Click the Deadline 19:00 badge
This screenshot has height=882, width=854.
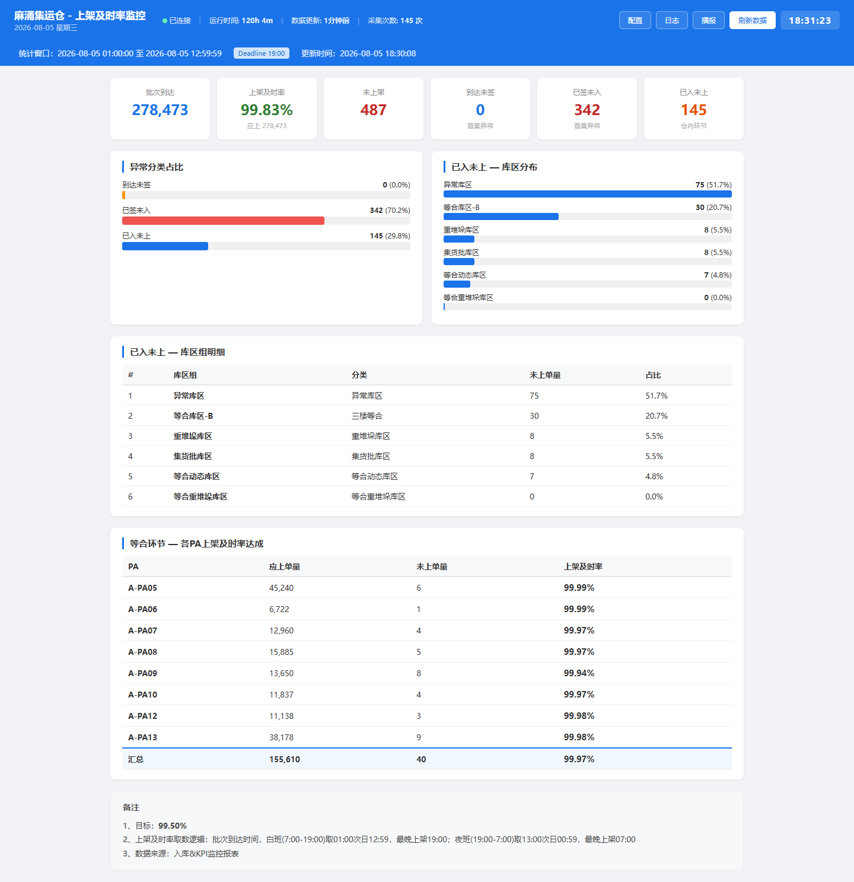(x=262, y=53)
